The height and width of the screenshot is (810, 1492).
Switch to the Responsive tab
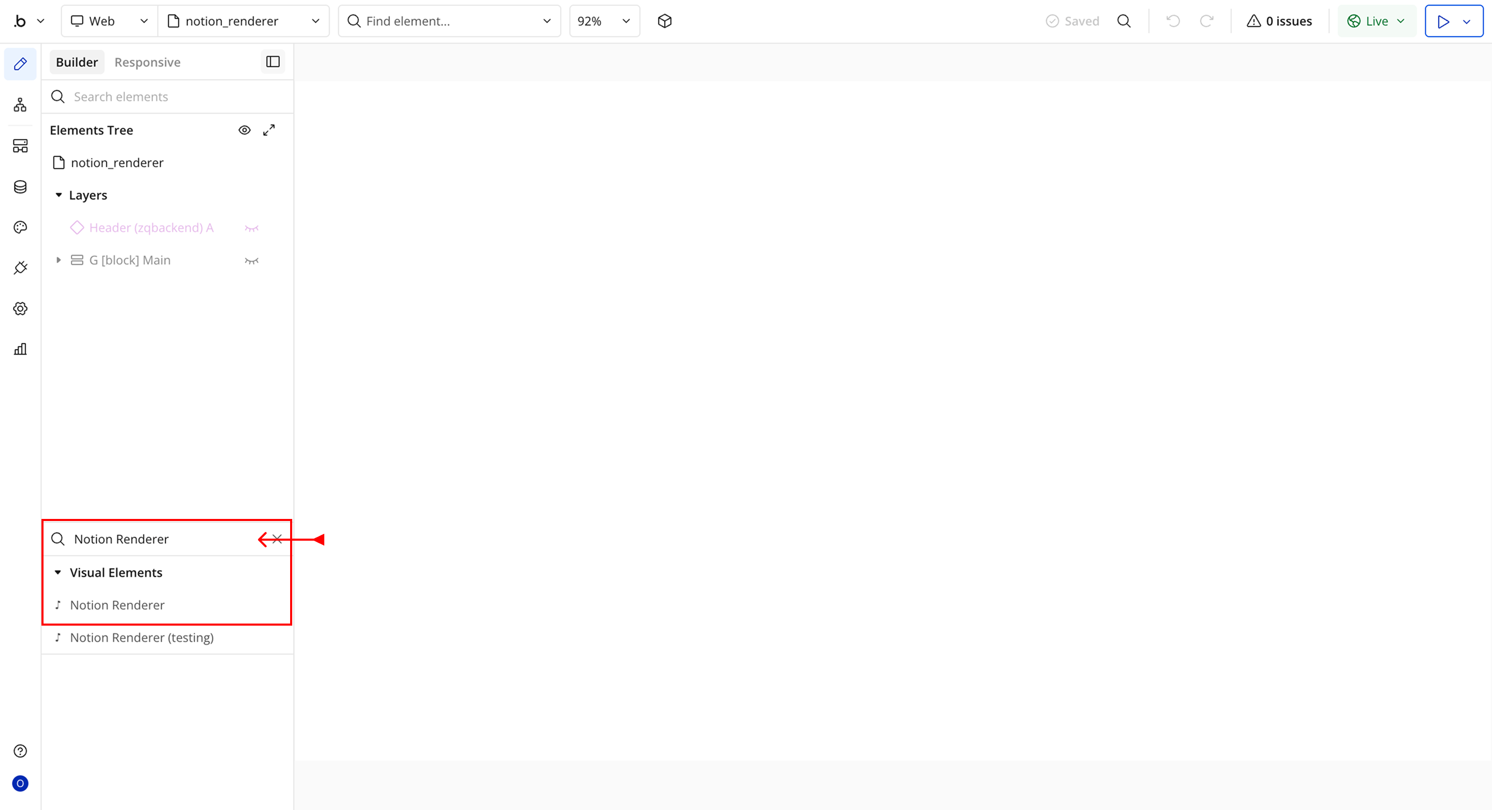pyautogui.click(x=147, y=63)
